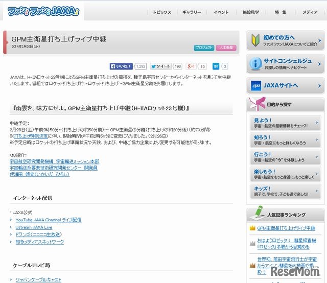The width and height of the screenshot is (327, 283).
Task: Open the 特集 menu item
Action: click(281, 12)
